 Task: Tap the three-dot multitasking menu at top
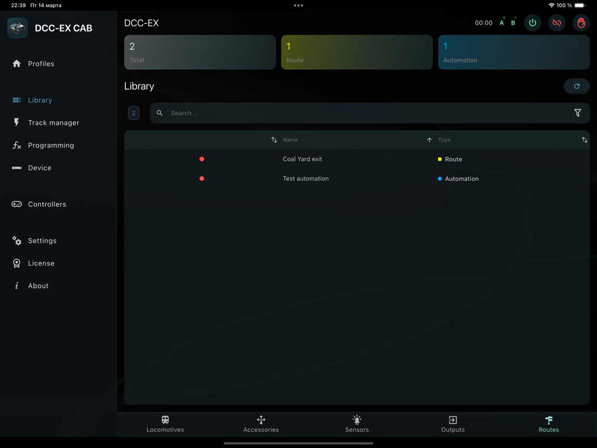298,5
